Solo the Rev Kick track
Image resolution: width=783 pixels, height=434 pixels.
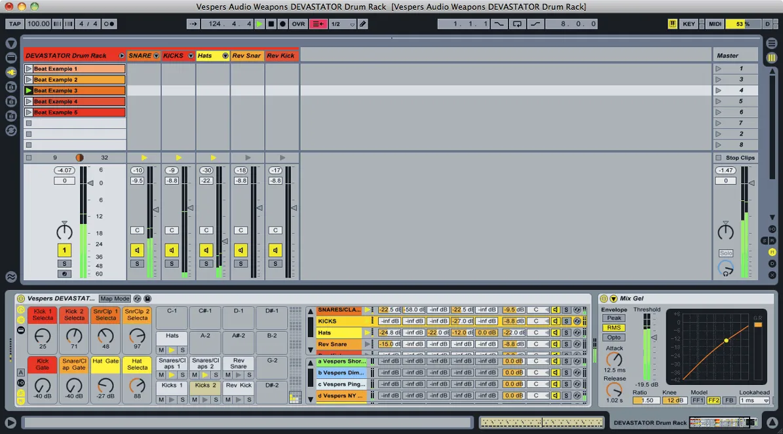275,263
